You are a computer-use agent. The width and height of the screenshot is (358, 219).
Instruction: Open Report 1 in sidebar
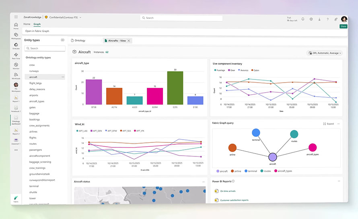16,99
